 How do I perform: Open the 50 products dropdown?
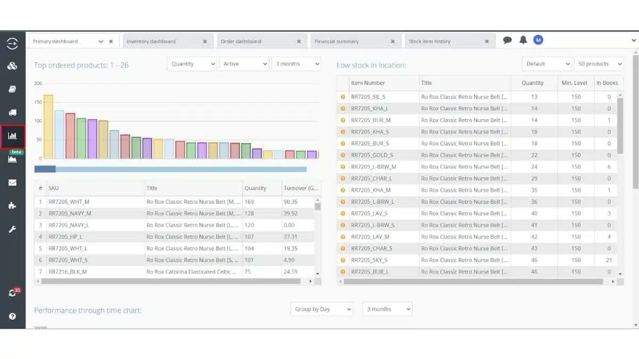click(599, 64)
